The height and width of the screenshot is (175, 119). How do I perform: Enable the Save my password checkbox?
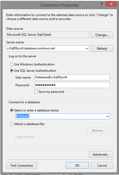(x=36, y=92)
